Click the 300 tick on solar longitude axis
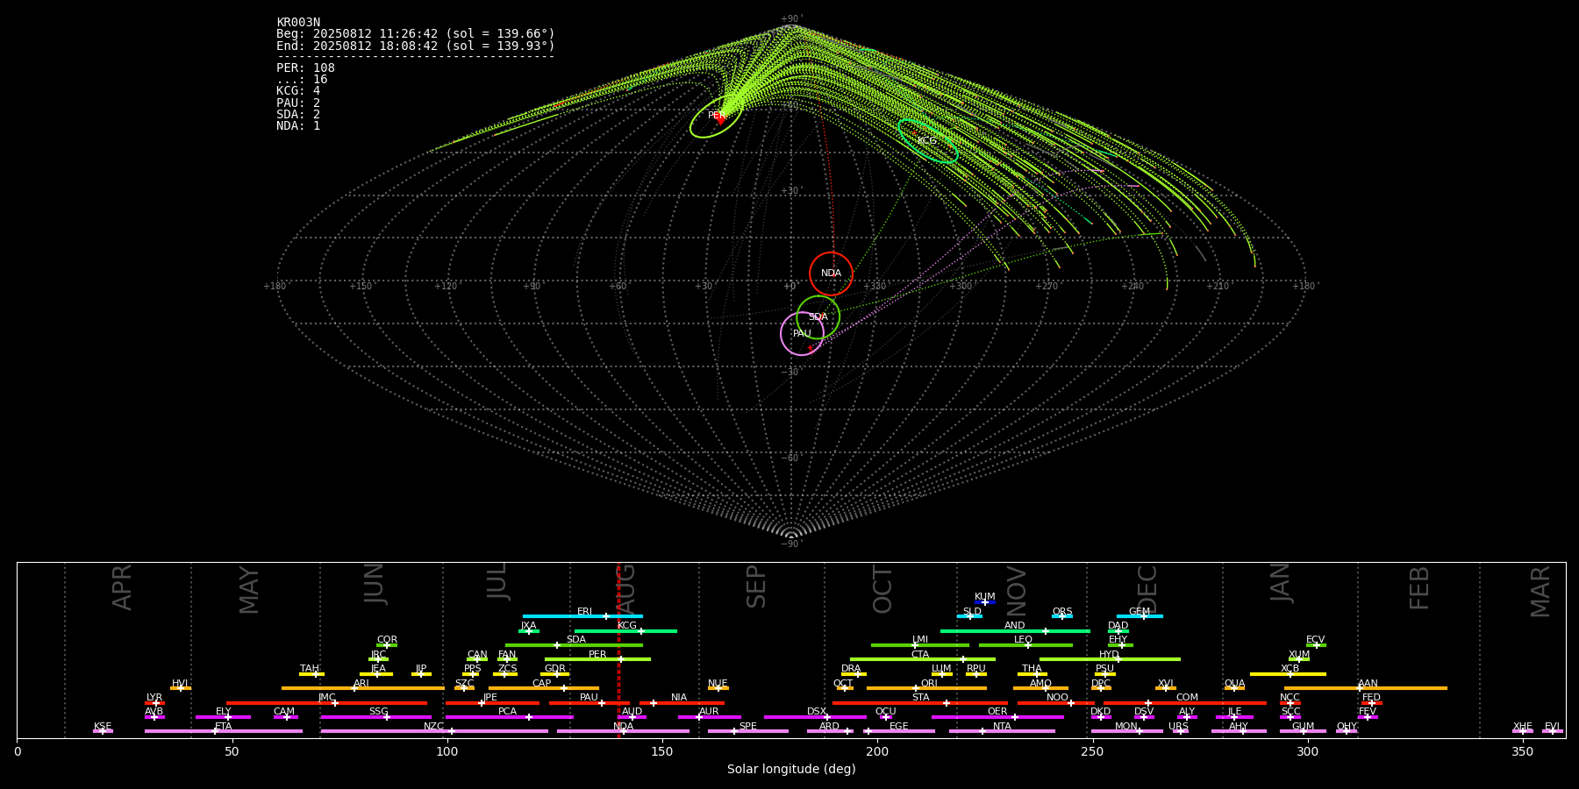Screen dimensions: 1579x789 1307,752
